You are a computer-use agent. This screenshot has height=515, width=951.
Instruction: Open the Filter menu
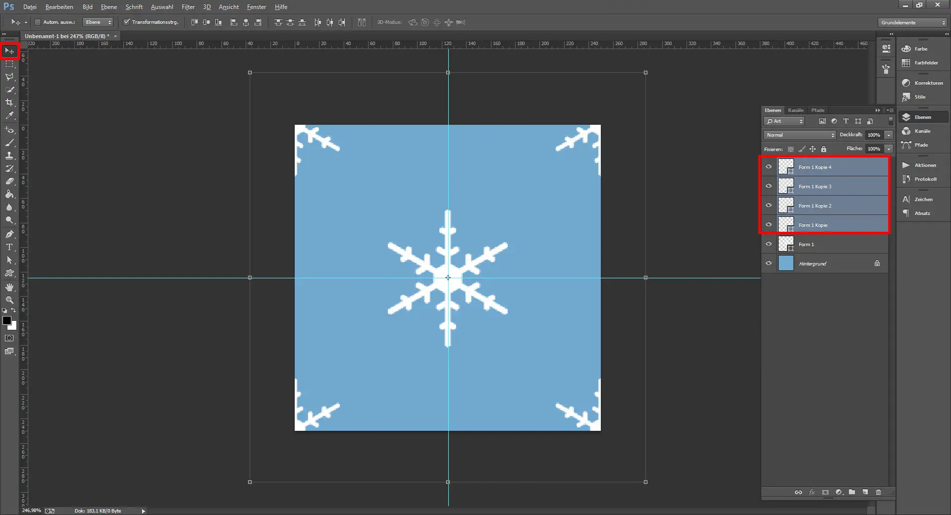(188, 6)
